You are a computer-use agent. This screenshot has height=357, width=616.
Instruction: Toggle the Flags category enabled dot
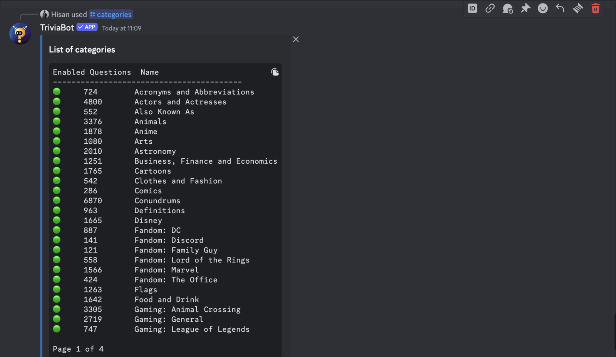coord(57,289)
